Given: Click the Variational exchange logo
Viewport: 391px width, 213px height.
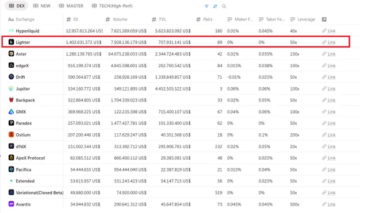Looking at the screenshot, I should (11, 192).
